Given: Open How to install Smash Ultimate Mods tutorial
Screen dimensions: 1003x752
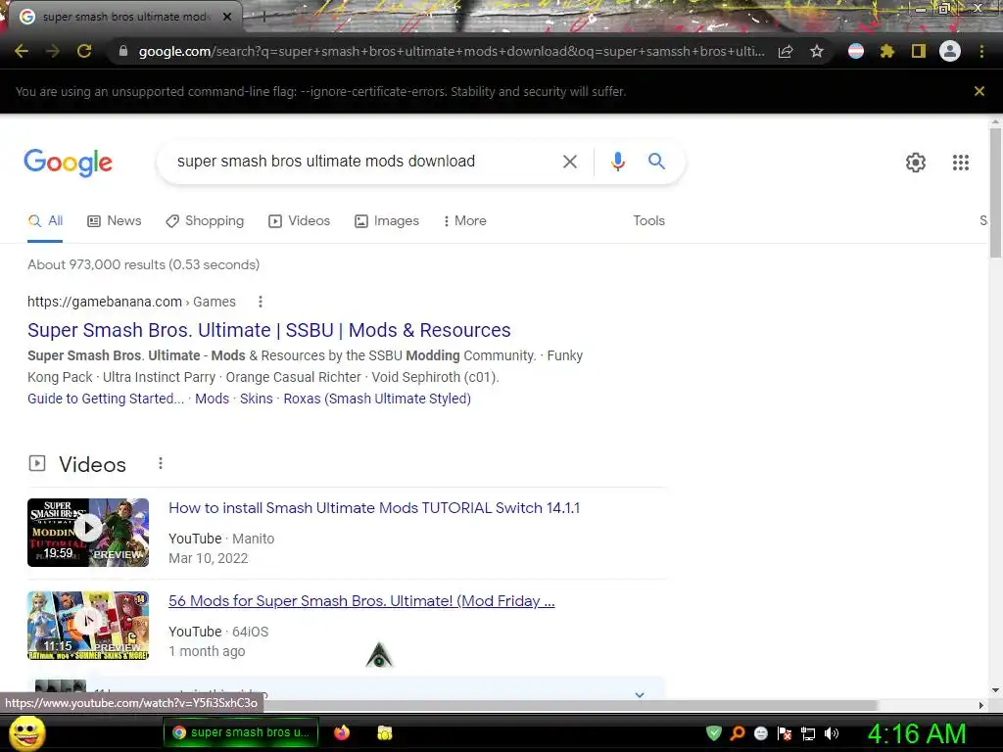Looking at the screenshot, I should click(374, 508).
